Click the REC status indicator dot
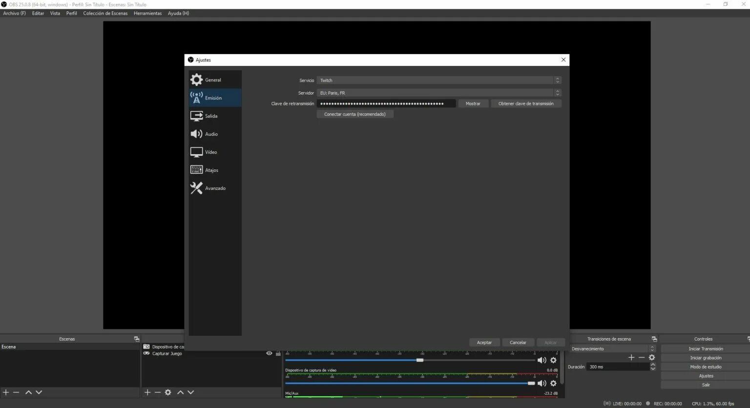This screenshot has height=408, width=750. [648, 404]
